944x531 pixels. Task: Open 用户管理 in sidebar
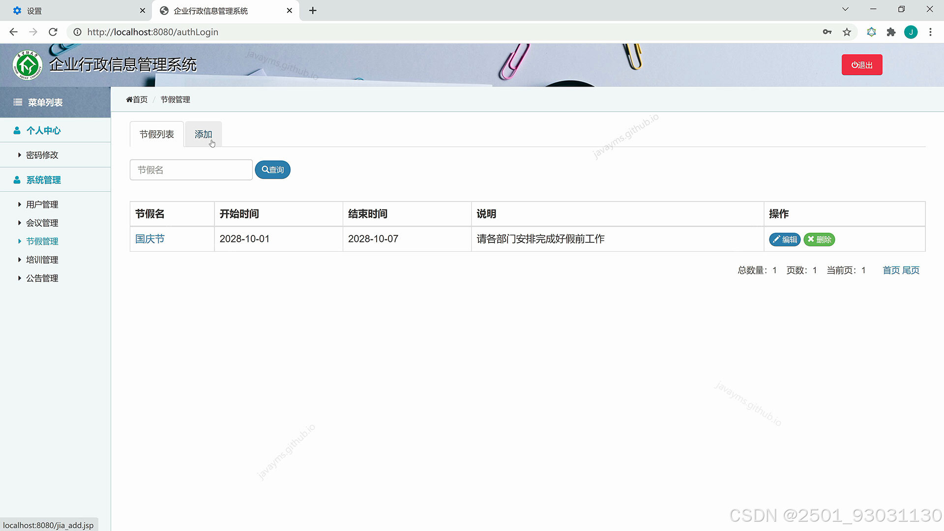(x=42, y=205)
